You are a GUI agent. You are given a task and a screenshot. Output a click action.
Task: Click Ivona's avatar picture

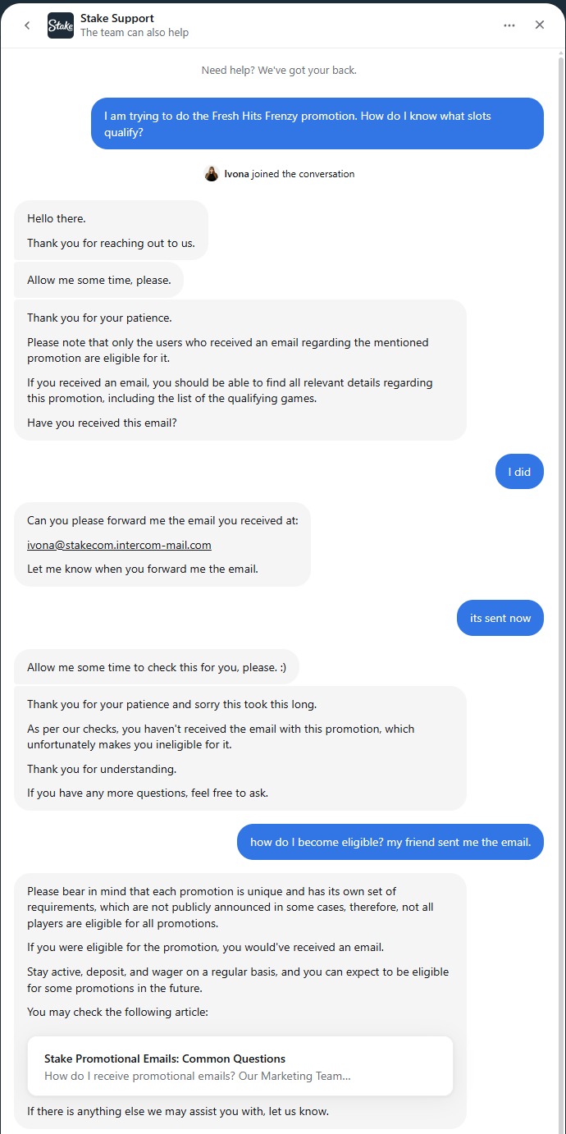(x=212, y=174)
